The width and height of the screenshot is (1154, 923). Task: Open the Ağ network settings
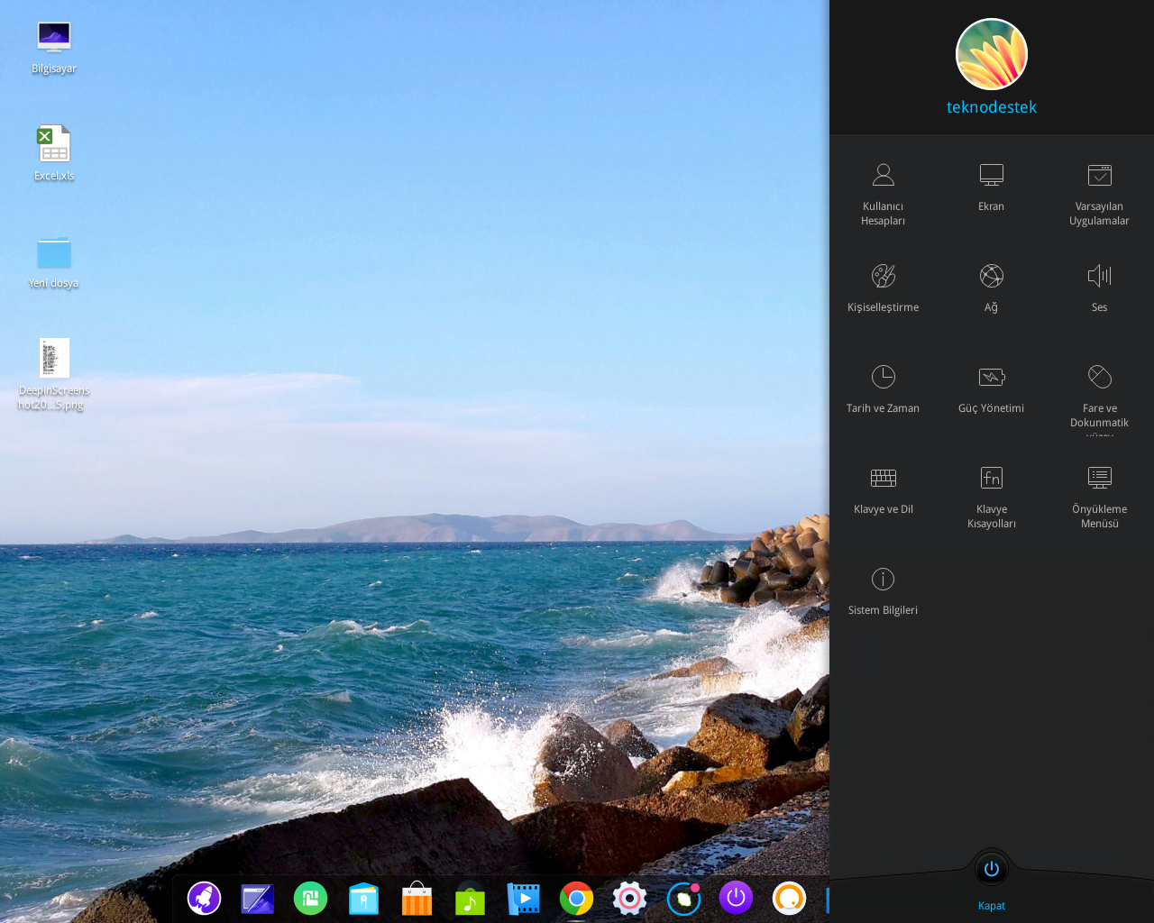click(x=991, y=286)
